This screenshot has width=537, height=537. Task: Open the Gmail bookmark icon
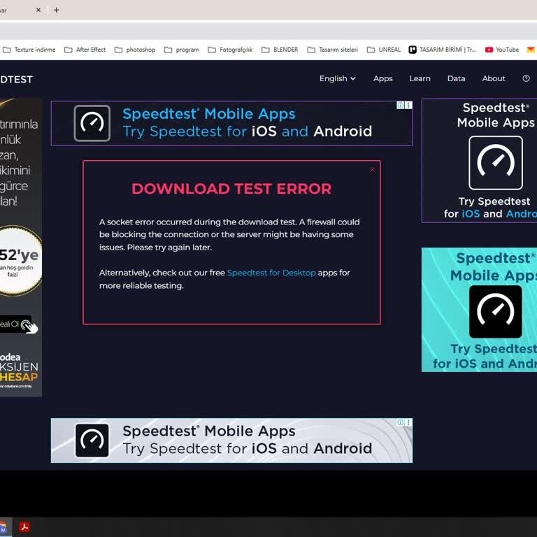(x=531, y=50)
